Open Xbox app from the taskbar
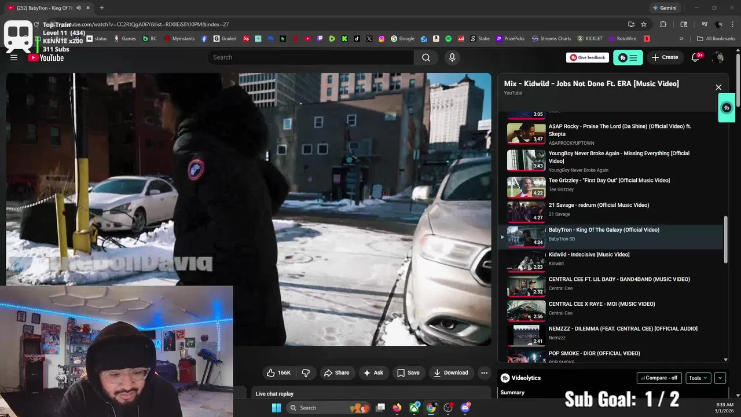741x417 pixels. click(x=414, y=408)
